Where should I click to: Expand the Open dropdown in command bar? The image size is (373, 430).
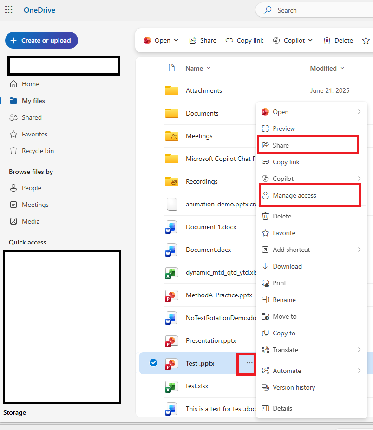pos(176,40)
